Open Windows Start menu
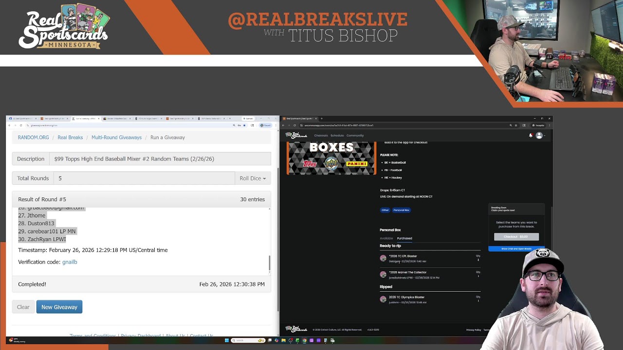Screen dimensions: 623x350 [227, 340]
